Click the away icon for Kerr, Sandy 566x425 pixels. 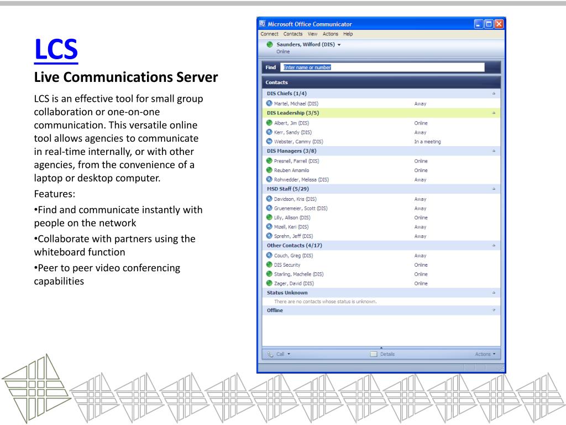pos(269,132)
